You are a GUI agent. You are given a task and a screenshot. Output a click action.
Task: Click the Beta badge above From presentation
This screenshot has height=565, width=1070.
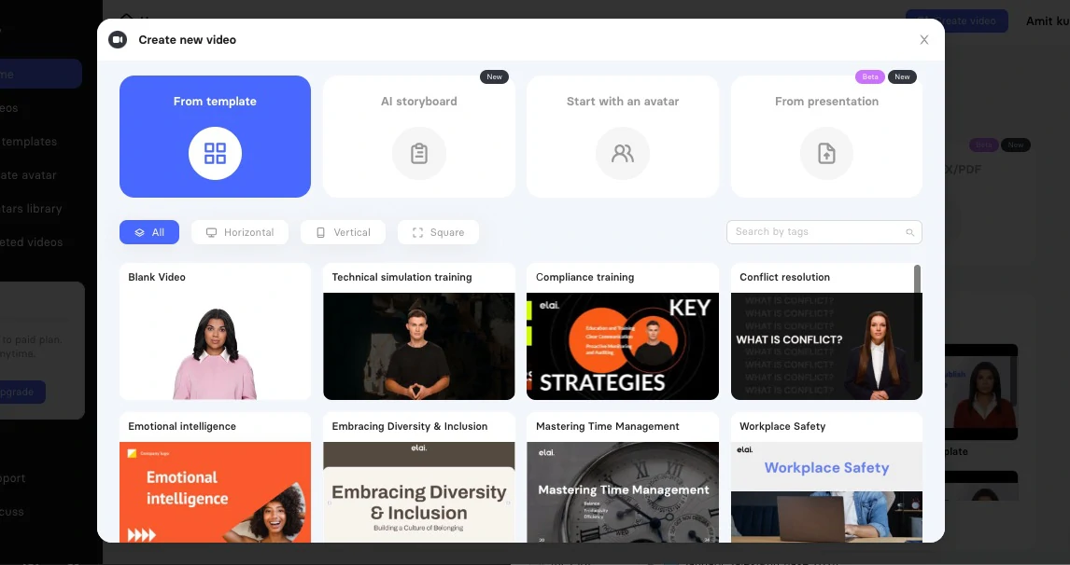click(870, 77)
